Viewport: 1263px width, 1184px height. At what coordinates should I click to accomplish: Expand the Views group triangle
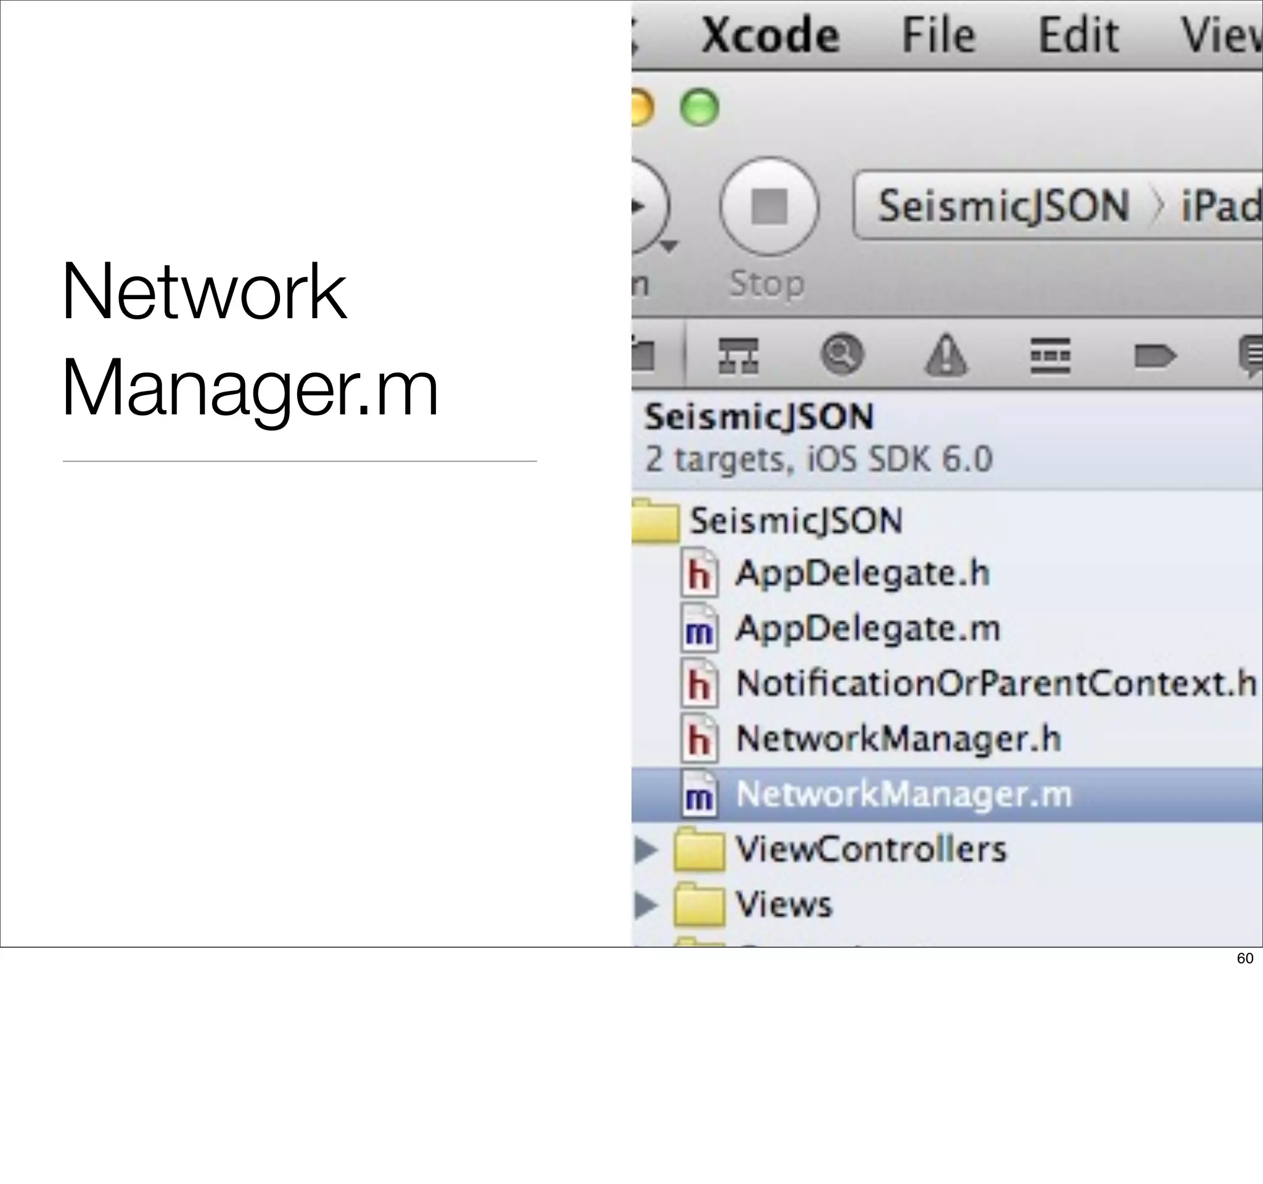coord(646,905)
